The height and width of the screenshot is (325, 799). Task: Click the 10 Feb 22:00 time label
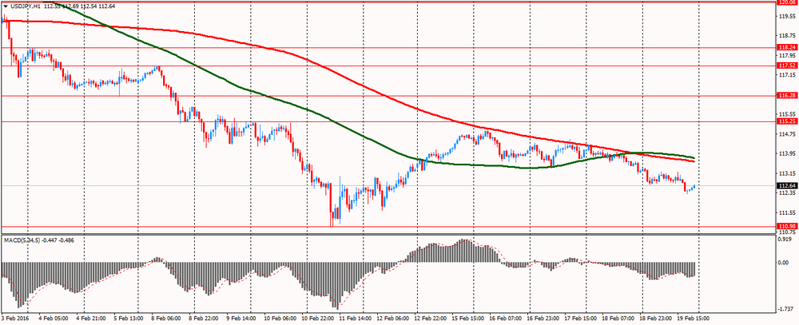317,317
